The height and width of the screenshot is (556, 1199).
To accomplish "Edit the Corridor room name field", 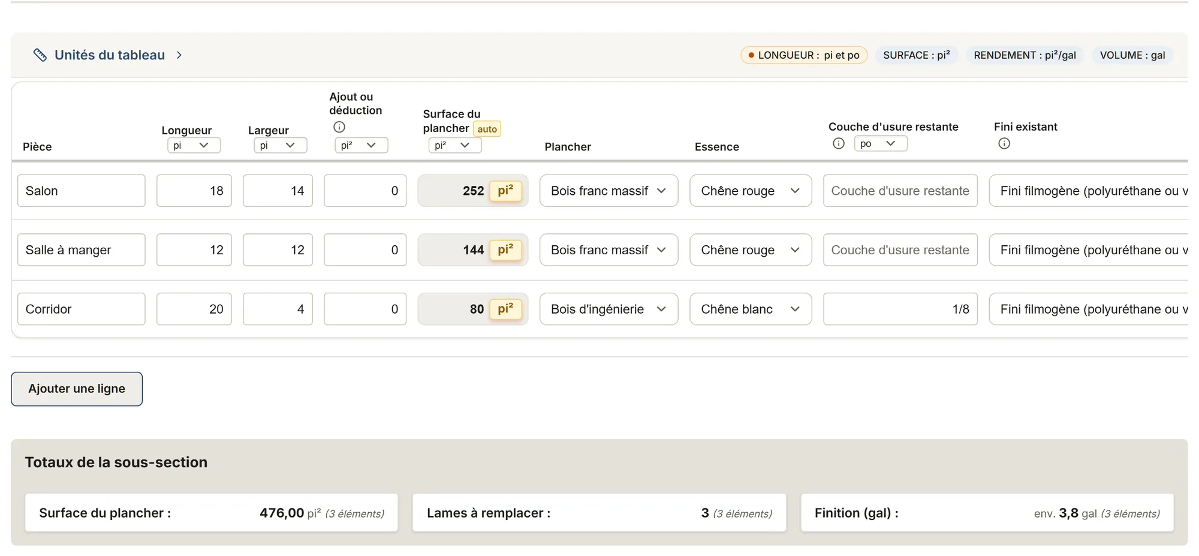I will [x=82, y=309].
